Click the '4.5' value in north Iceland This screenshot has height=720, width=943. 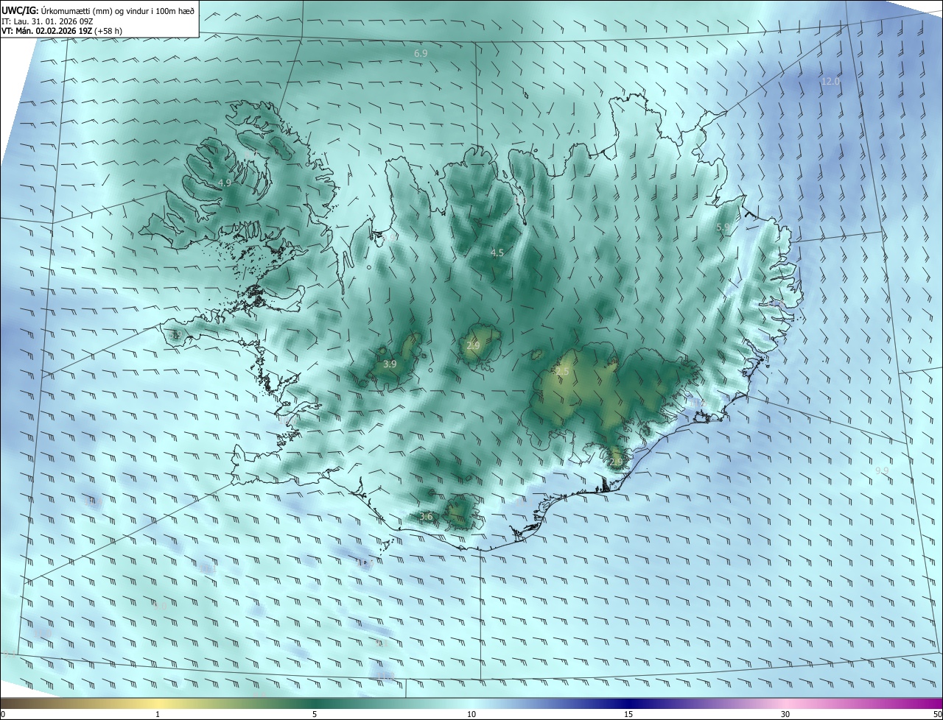pyautogui.click(x=497, y=253)
